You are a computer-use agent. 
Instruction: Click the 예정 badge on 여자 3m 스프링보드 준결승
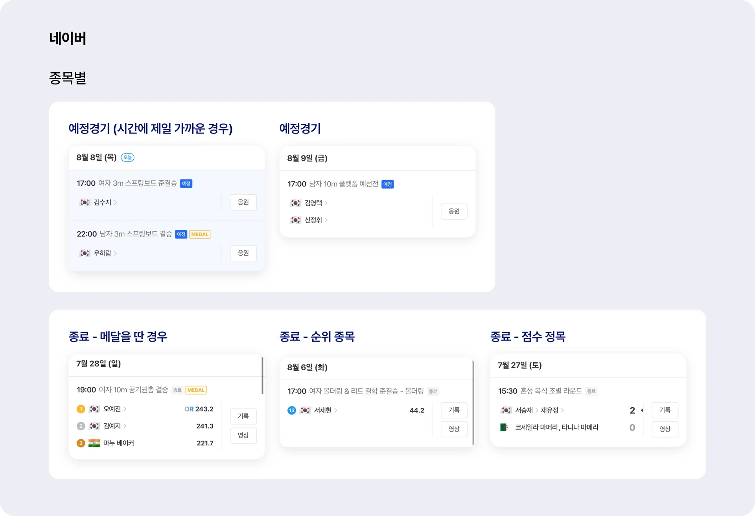(x=186, y=183)
